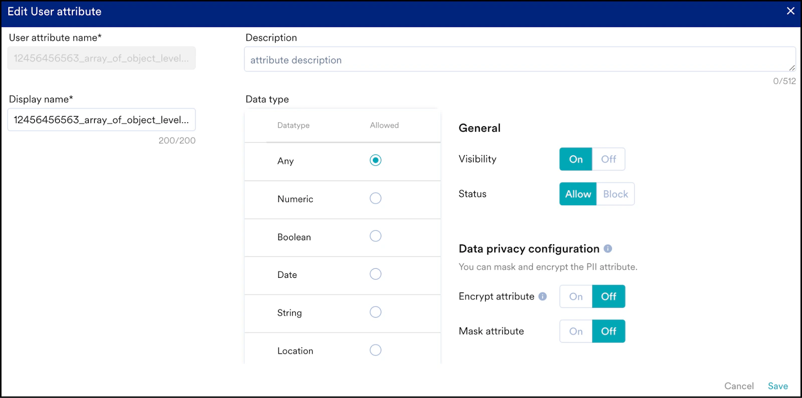802x398 pixels.
Task: Click the Mask attribute label
Action: pyautogui.click(x=491, y=331)
